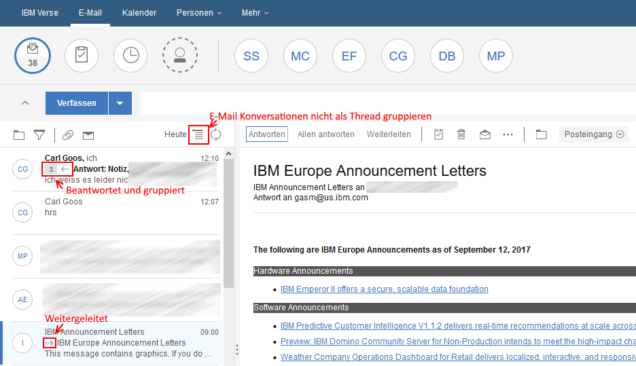
Task: Open IBM Verse home
Action: pyautogui.click(x=39, y=13)
